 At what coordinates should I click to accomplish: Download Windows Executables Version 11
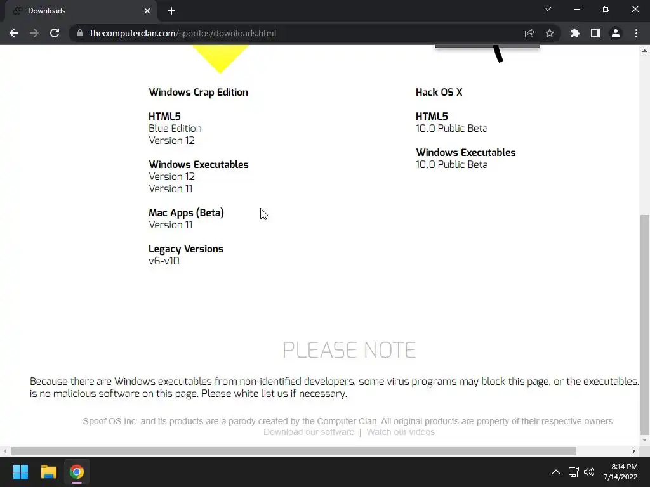170,188
